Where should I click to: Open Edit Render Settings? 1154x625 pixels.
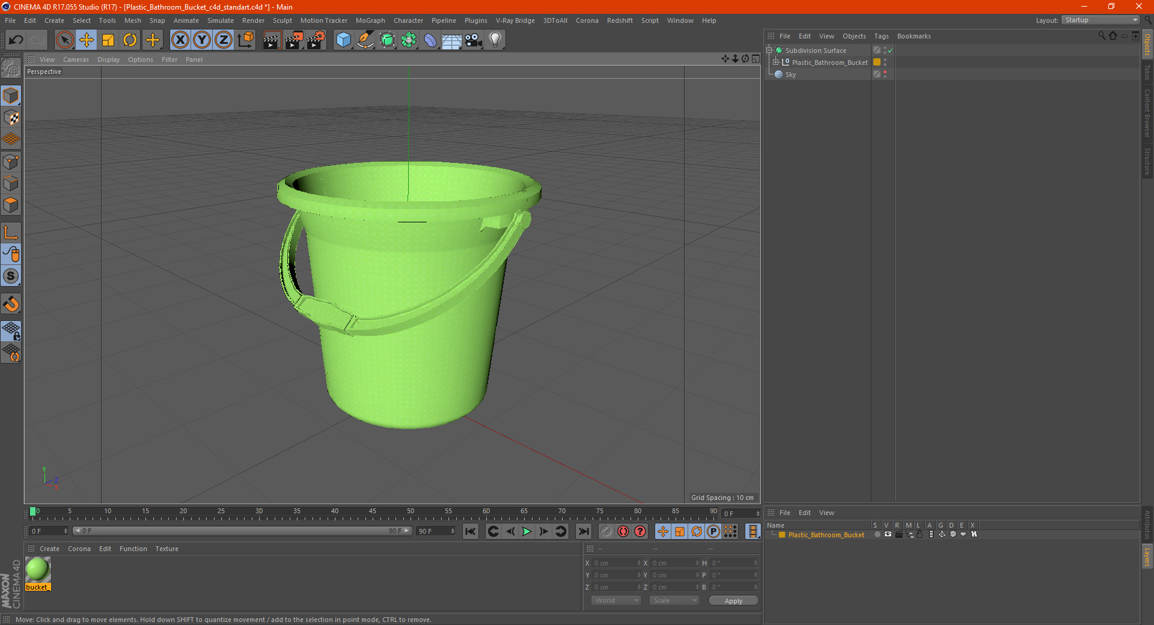pos(316,40)
